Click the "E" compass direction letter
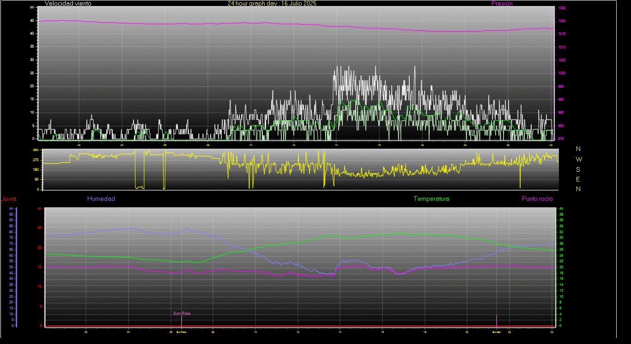The image size is (631, 344). point(578,179)
